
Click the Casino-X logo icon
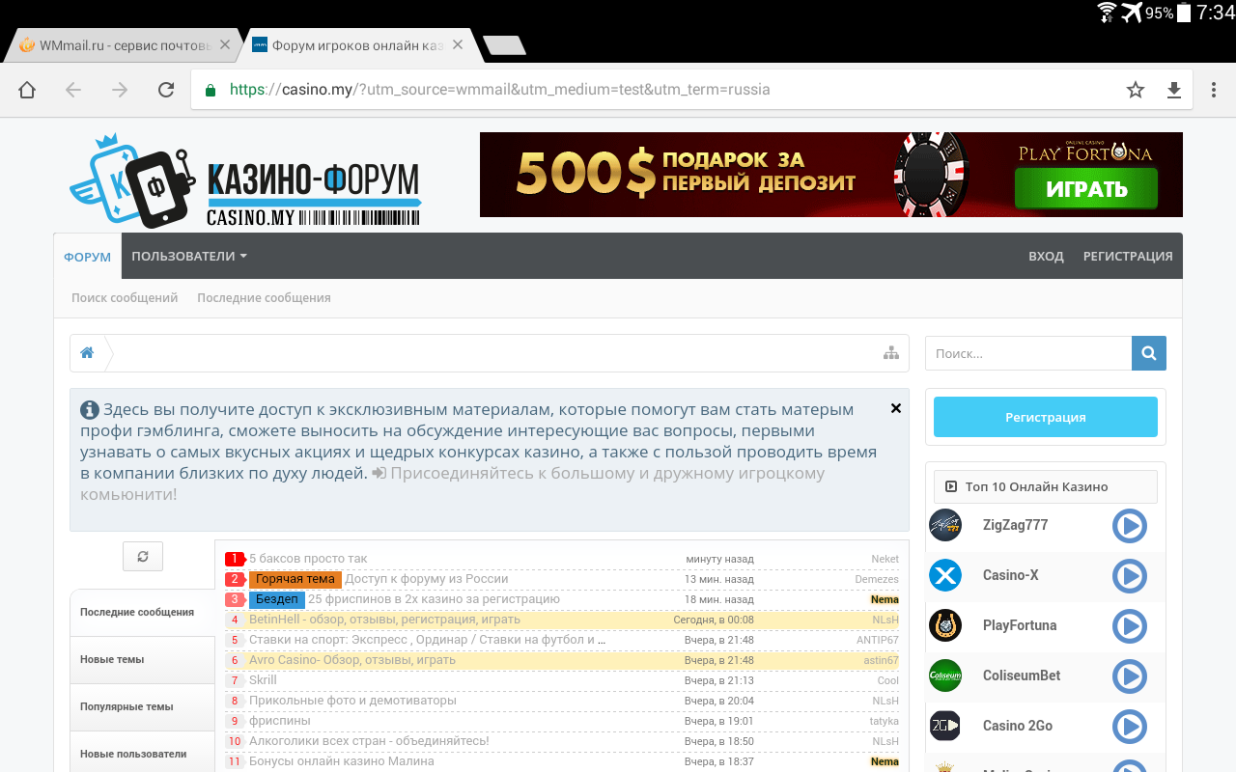tap(945, 575)
